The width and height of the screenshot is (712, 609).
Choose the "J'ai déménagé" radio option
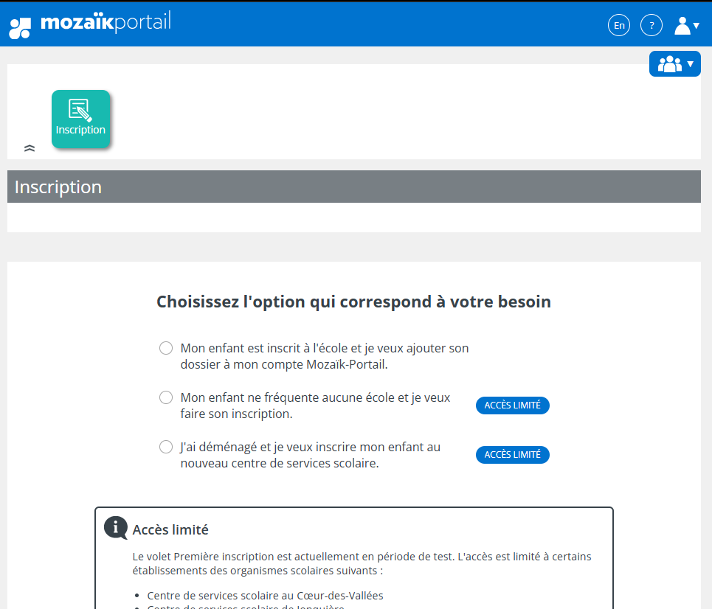(166, 447)
